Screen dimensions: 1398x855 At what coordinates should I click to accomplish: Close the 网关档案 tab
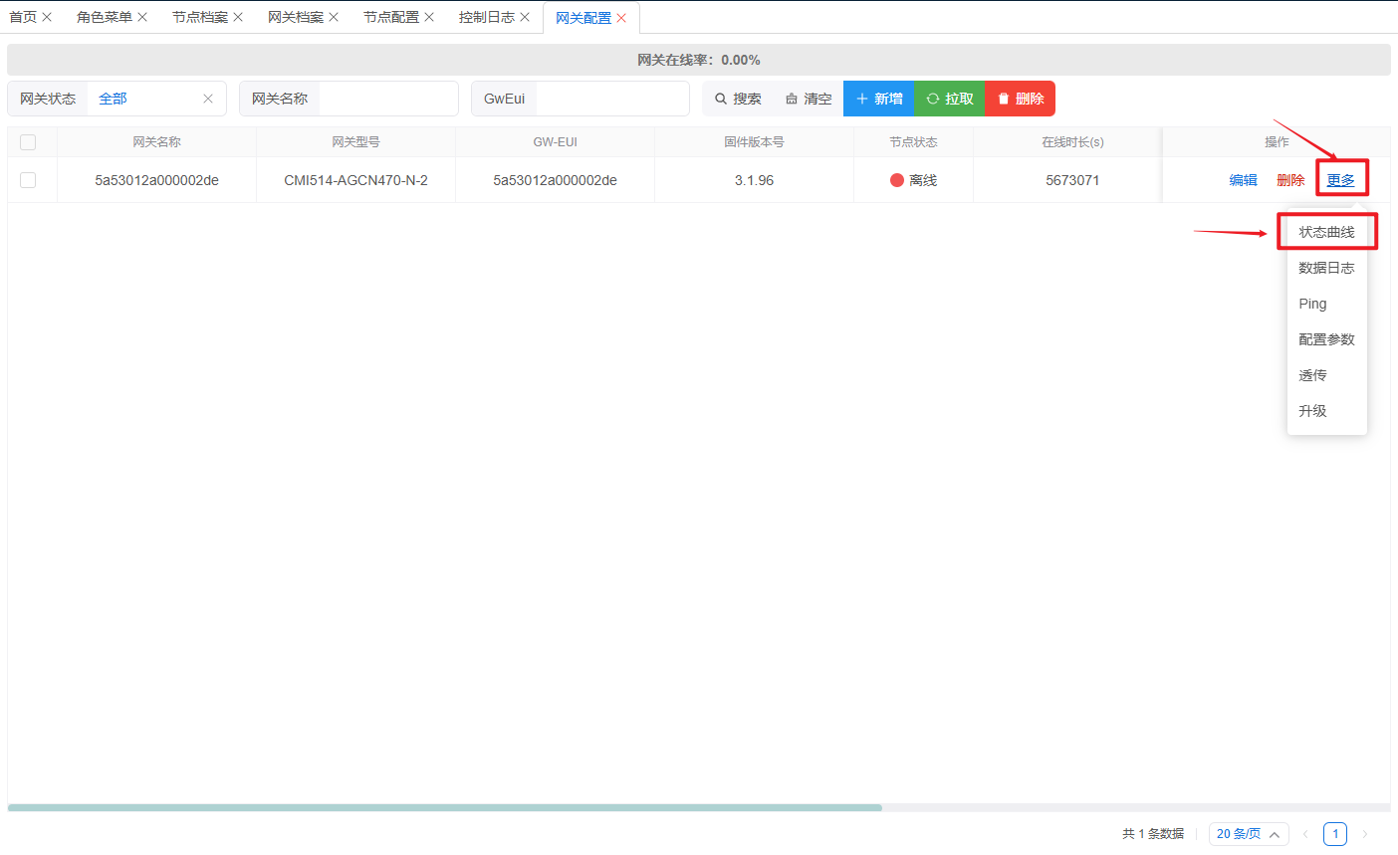pos(334,17)
